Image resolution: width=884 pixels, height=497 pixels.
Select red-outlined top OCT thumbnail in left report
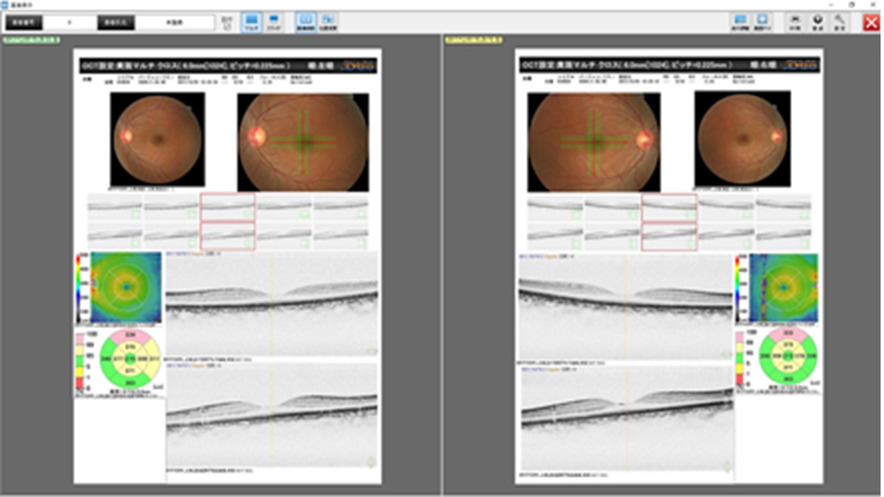click(x=227, y=206)
